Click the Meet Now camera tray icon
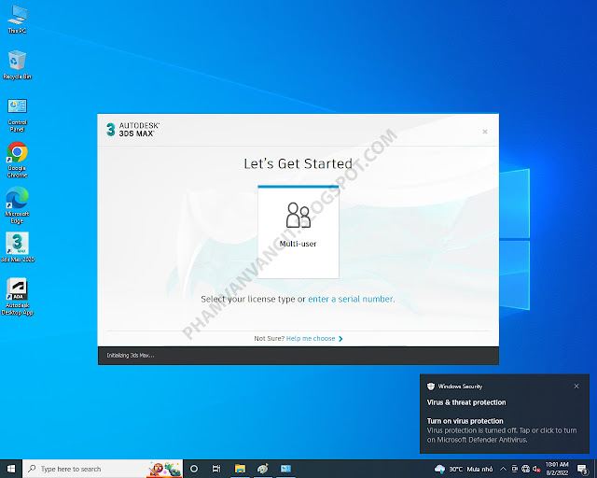 (x=514, y=469)
